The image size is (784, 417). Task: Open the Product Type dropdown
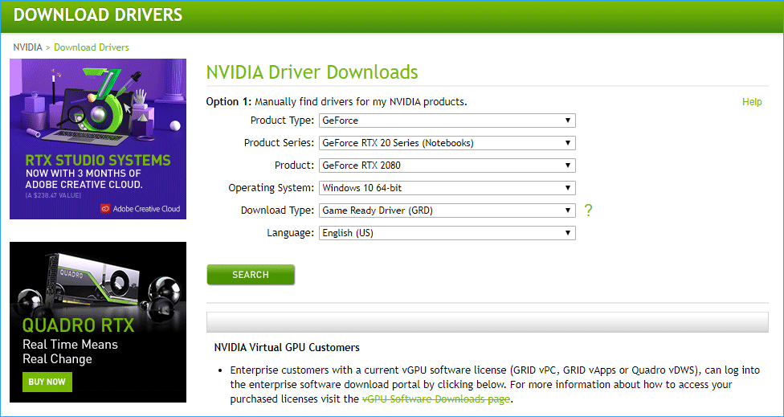click(x=447, y=121)
